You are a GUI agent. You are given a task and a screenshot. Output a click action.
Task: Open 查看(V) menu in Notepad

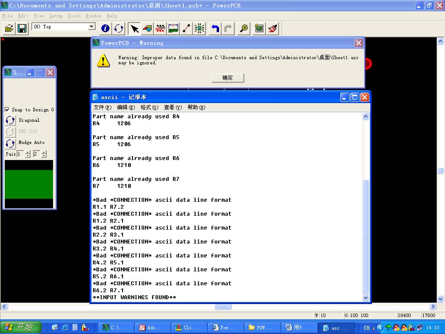pos(173,107)
